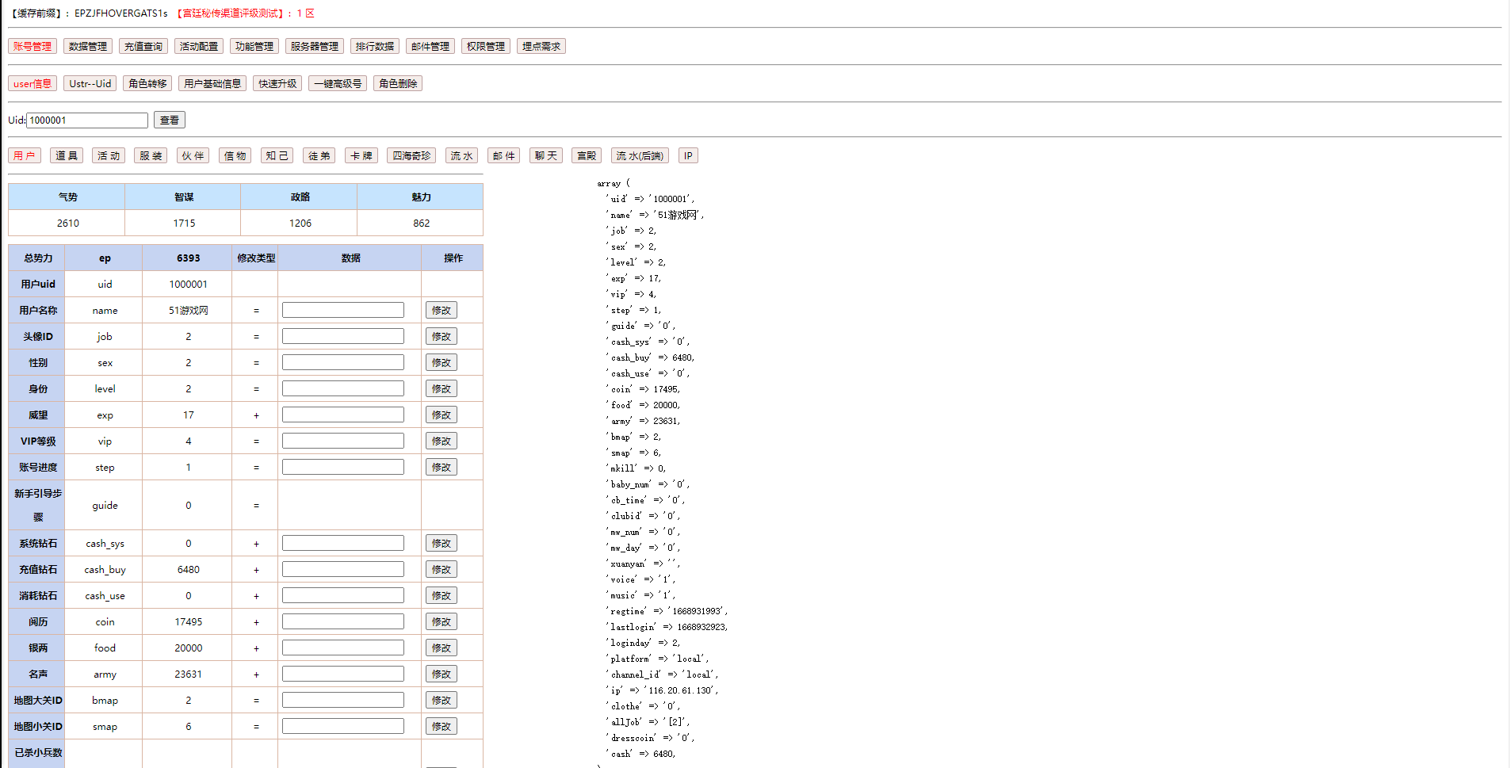
Task: Click the 查看 button next to Uid
Action: (169, 120)
